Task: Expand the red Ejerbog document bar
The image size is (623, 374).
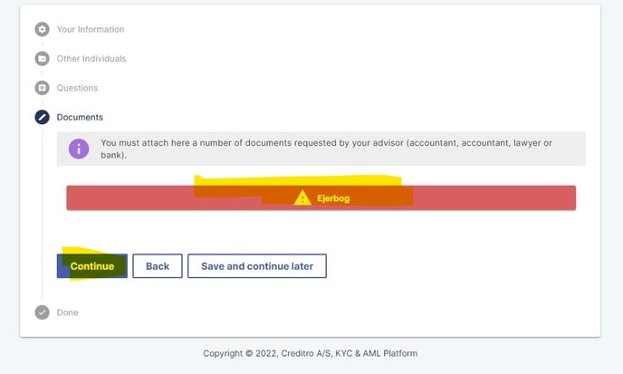Action: (x=321, y=197)
